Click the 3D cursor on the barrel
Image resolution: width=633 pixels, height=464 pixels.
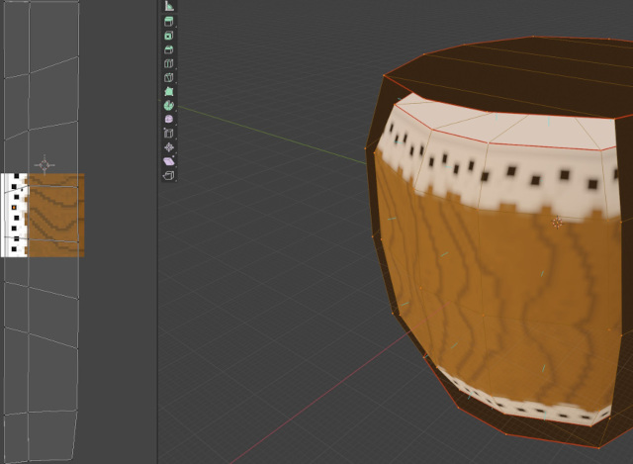pyautogui.click(x=557, y=222)
